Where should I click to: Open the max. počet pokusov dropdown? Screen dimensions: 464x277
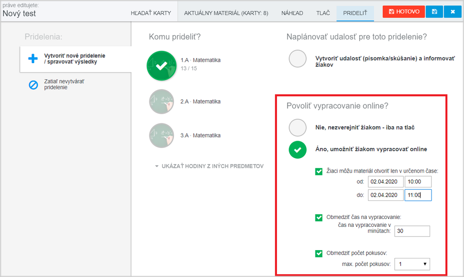click(x=412, y=264)
